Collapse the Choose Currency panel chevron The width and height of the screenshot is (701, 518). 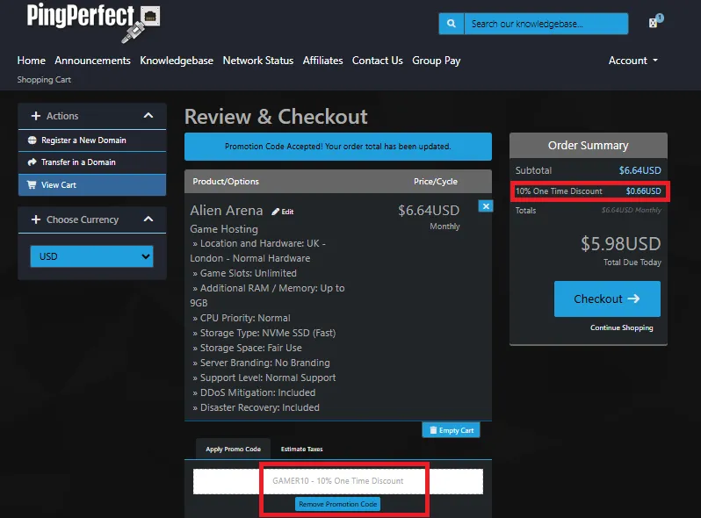[x=148, y=219]
